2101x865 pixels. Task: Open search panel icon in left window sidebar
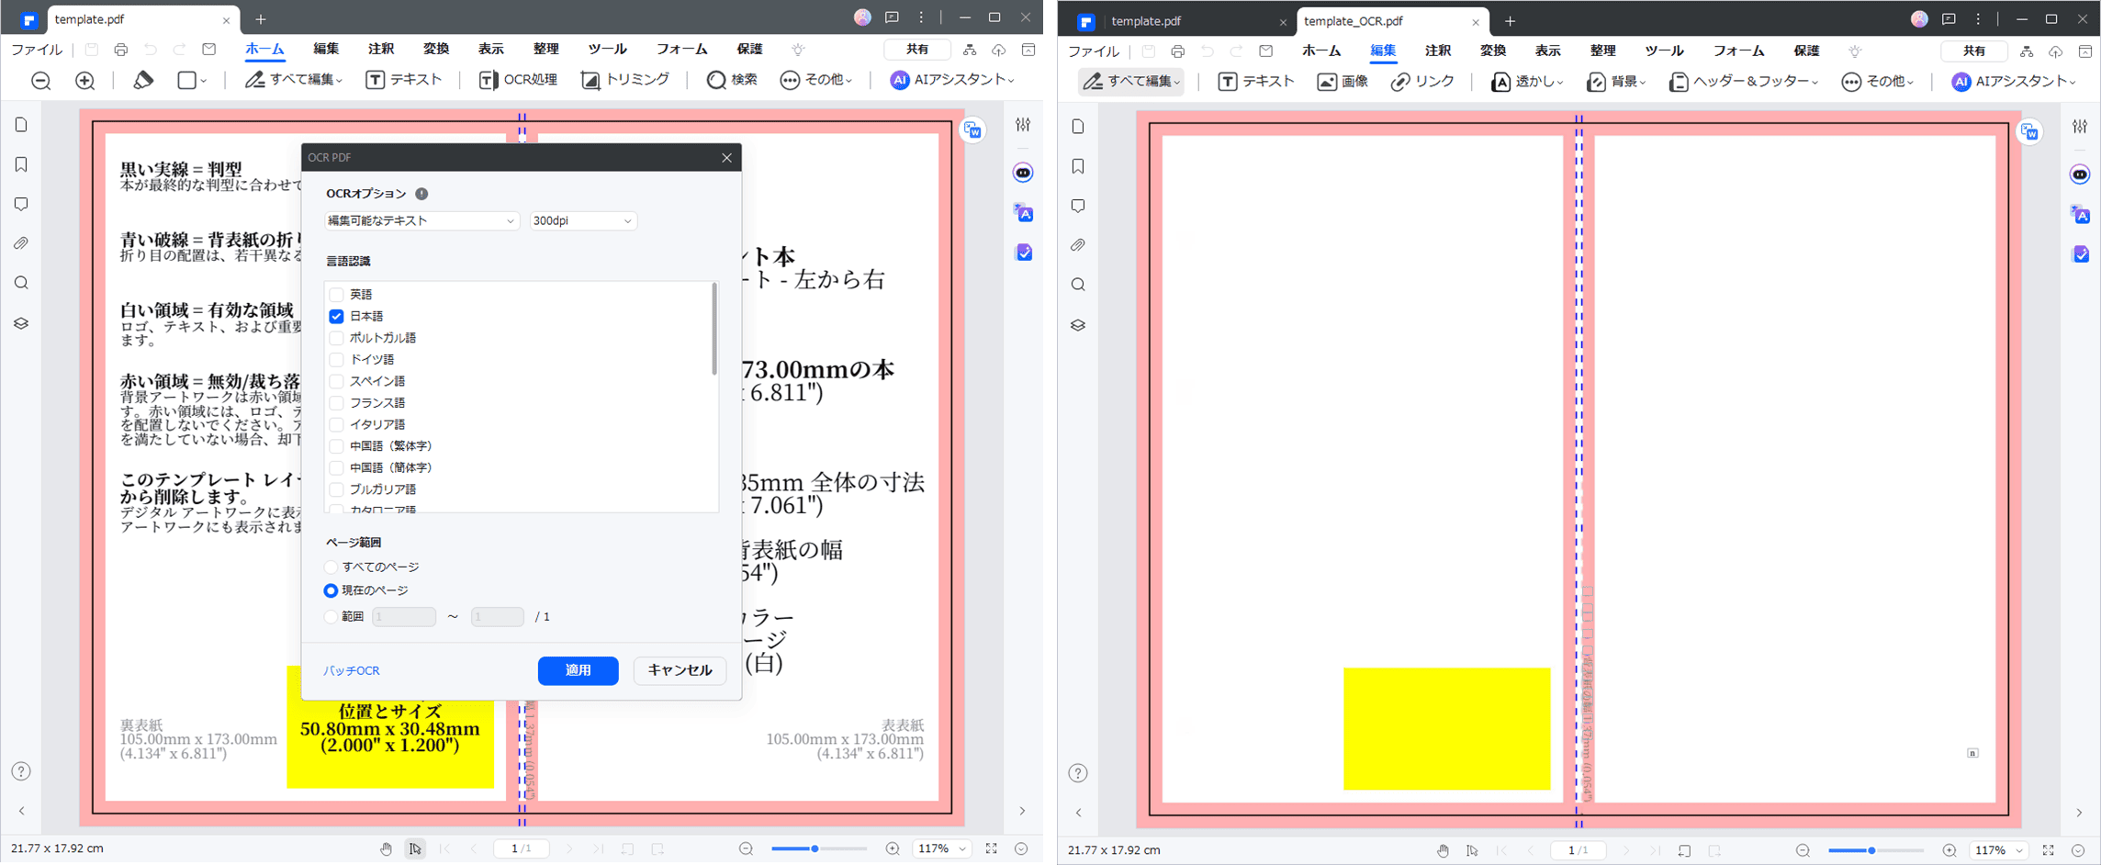click(21, 283)
